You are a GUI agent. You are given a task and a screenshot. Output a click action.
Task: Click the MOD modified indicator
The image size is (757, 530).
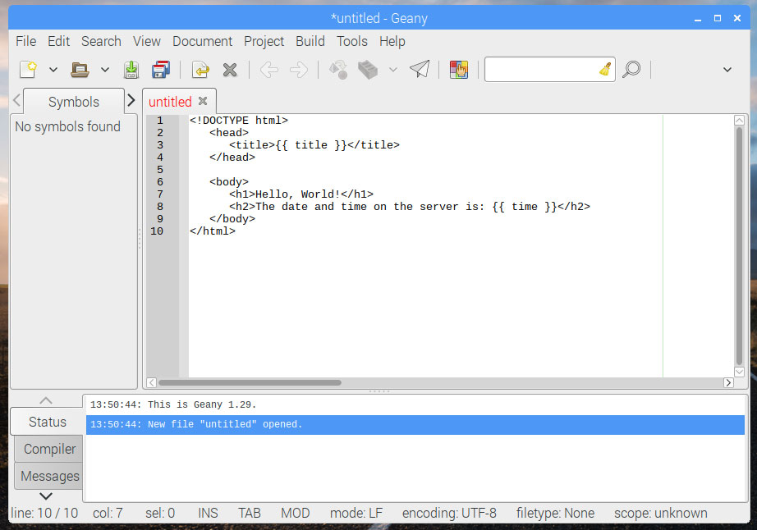[x=295, y=513]
